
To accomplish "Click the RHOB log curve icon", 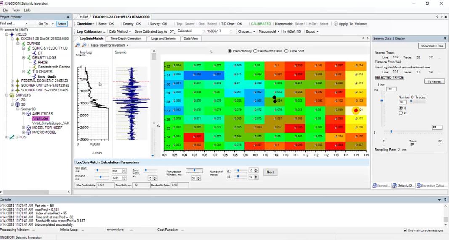I will (x=35, y=63).
